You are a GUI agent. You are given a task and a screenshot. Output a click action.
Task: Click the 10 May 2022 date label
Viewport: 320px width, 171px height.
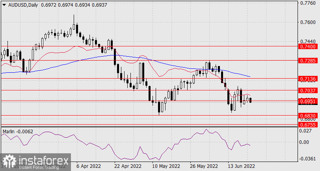tap(166, 166)
